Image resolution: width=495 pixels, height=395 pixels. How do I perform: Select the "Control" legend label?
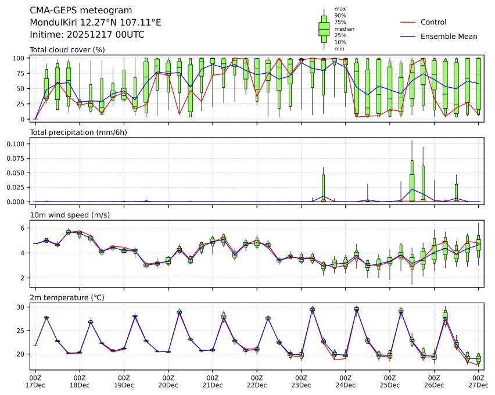click(433, 22)
